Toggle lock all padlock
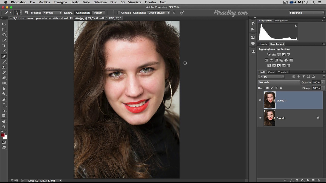 281,88
